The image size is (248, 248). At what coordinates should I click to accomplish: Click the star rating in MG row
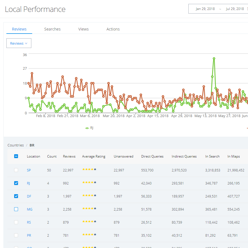[89, 209]
